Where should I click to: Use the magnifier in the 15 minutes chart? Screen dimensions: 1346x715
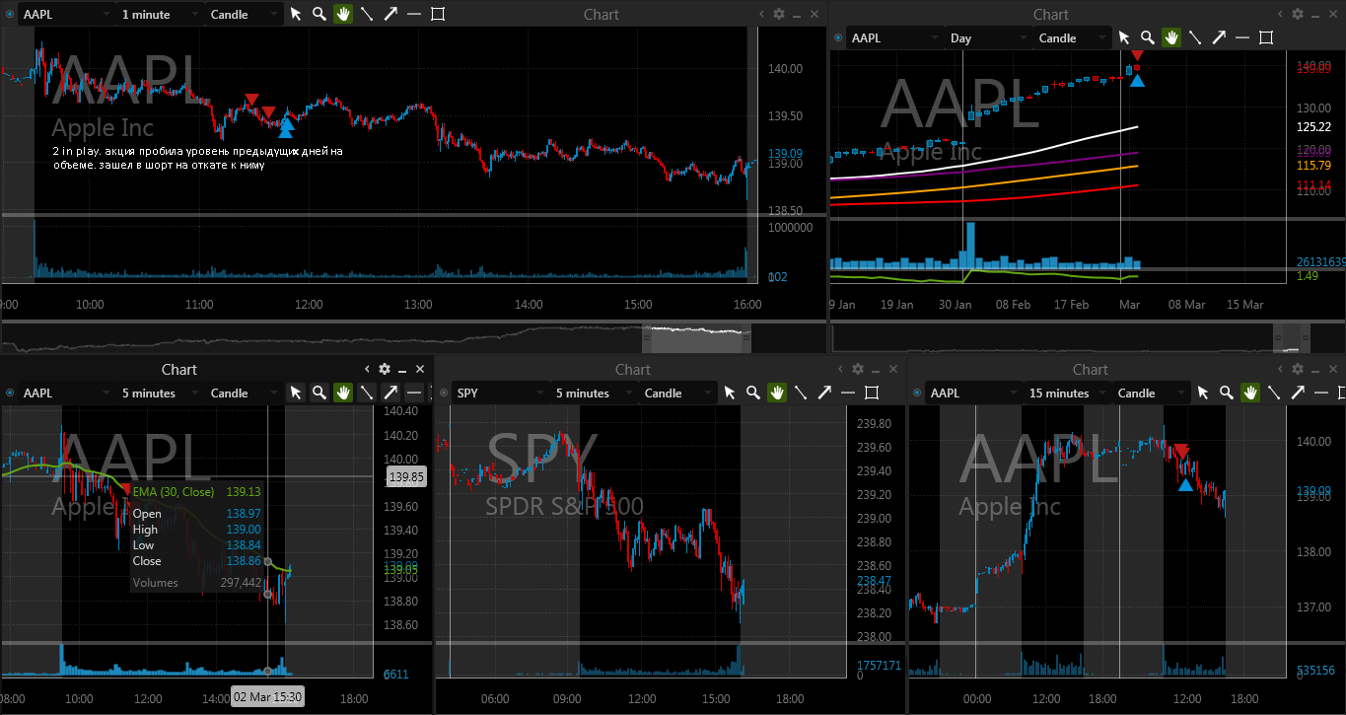tap(1227, 393)
